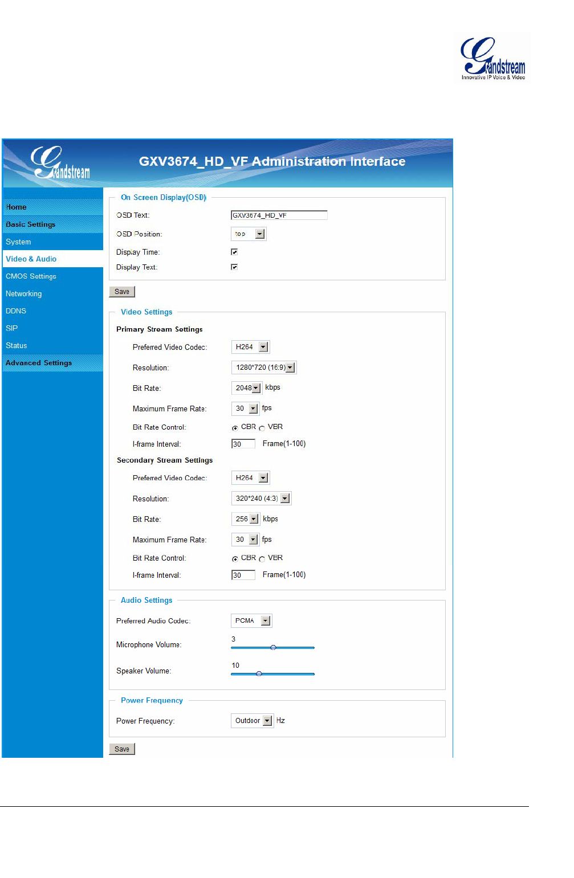Open the primary stream Preferred Video Codec dropdown

point(250,347)
